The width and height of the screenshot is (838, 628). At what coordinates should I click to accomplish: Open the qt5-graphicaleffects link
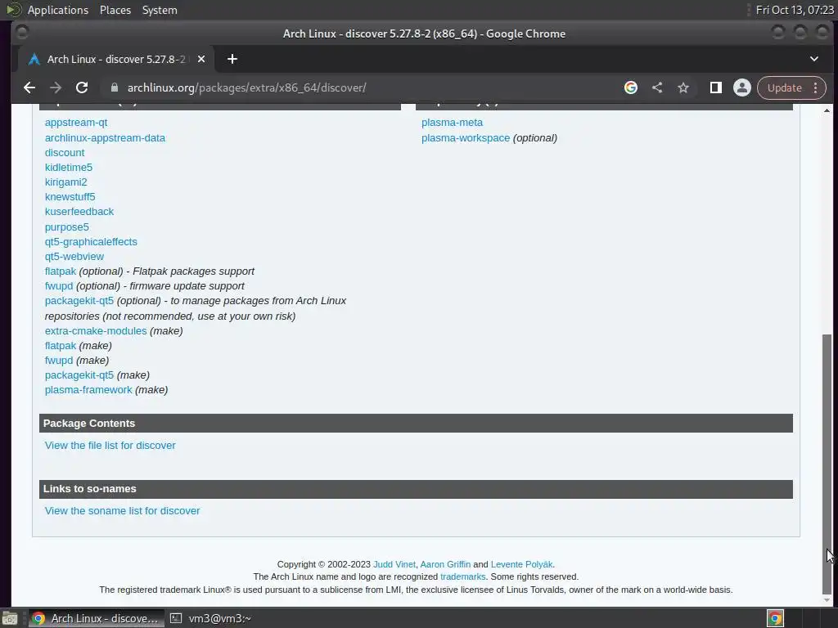point(91,241)
